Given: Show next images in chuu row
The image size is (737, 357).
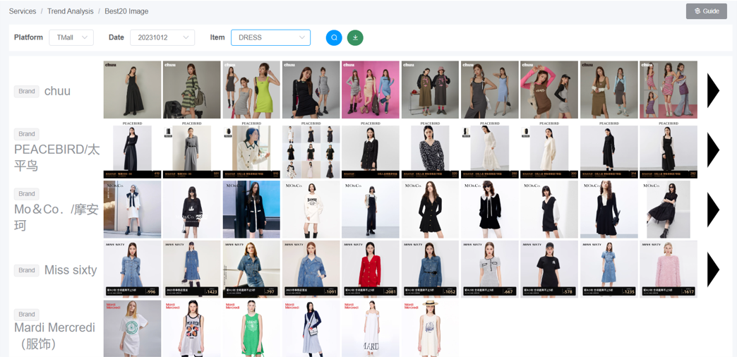Looking at the screenshot, I should 713,90.
